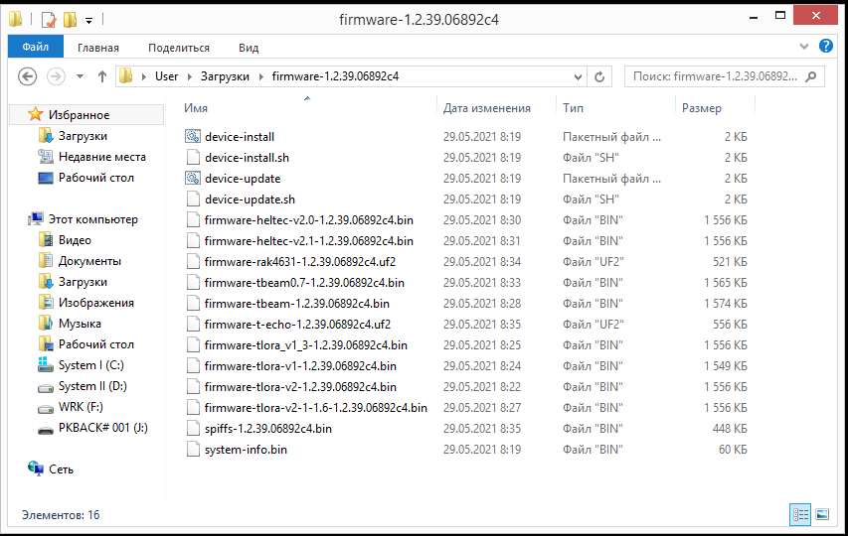Select firmware-tbeam-1.2.39.06892c4.bin file icon
The width and height of the screenshot is (848, 536).
pyautogui.click(x=193, y=304)
